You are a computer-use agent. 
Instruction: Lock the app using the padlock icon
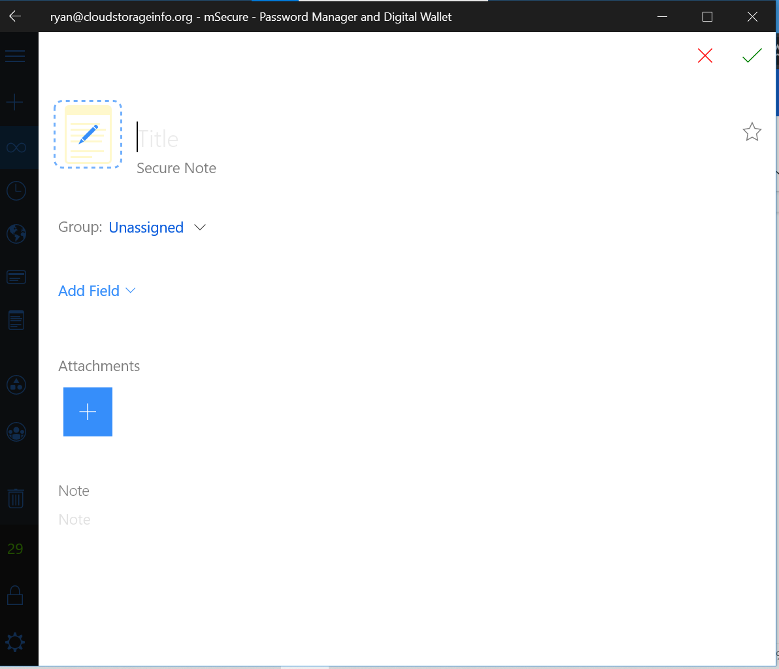[15, 595]
